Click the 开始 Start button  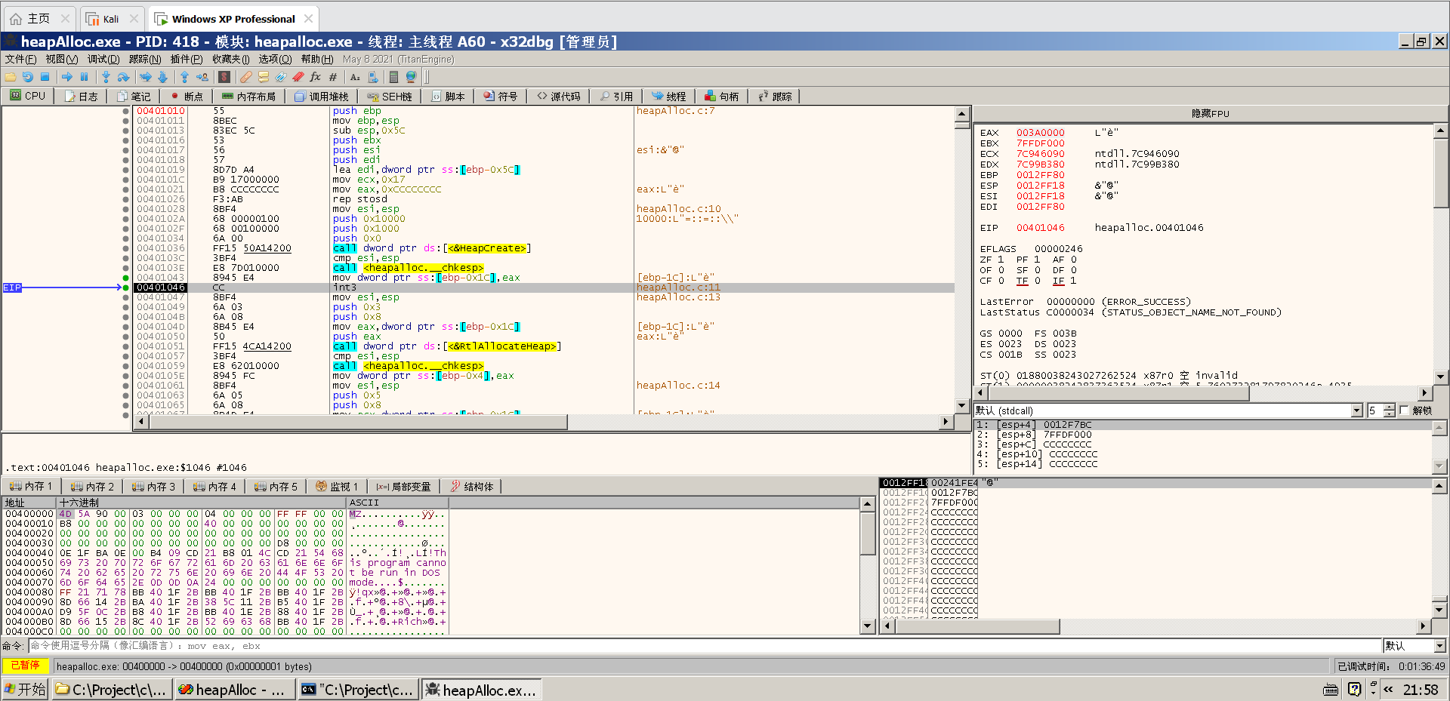(x=25, y=690)
